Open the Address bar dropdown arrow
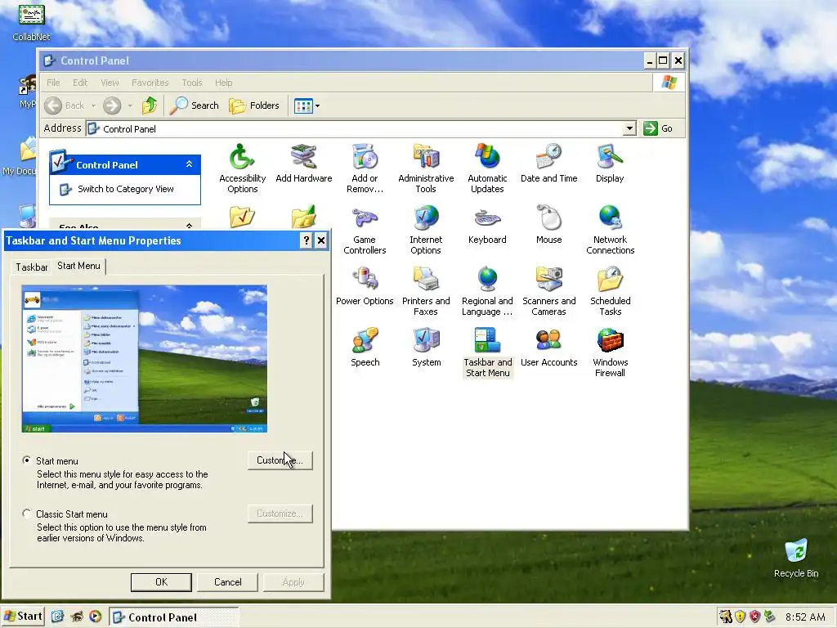The height and width of the screenshot is (628, 837). point(630,128)
